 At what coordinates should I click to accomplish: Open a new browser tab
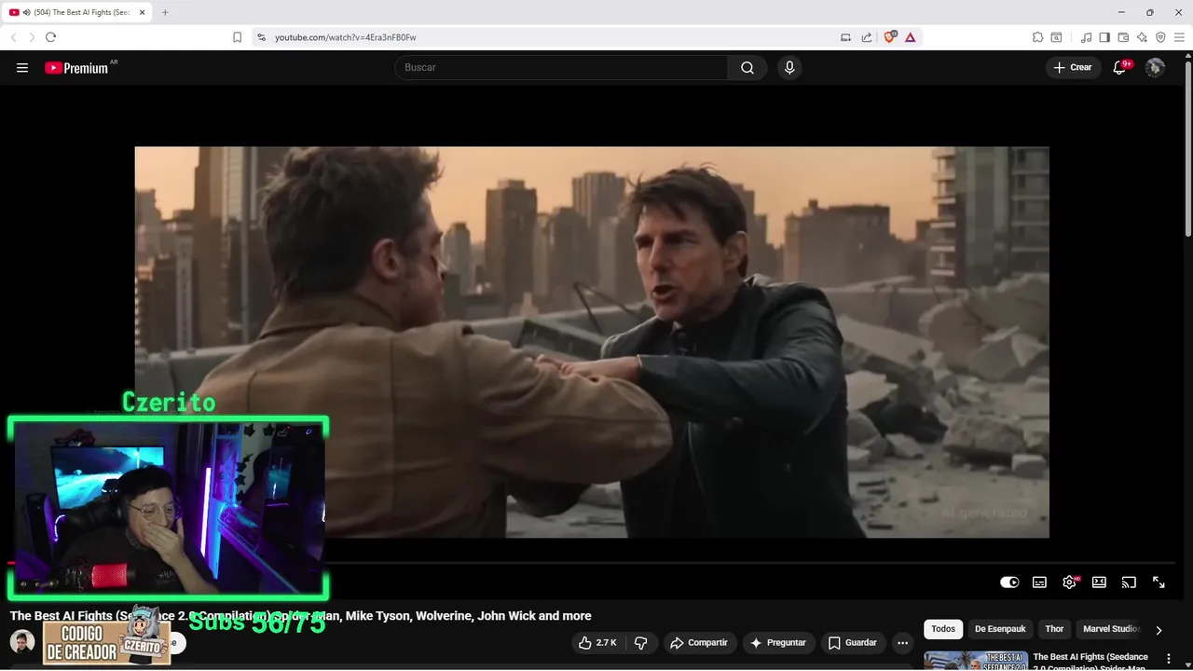(x=165, y=12)
